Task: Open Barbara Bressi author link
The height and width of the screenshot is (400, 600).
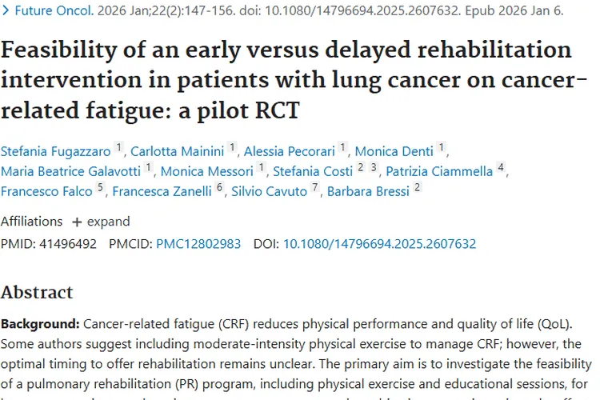Action: pos(367,191)
